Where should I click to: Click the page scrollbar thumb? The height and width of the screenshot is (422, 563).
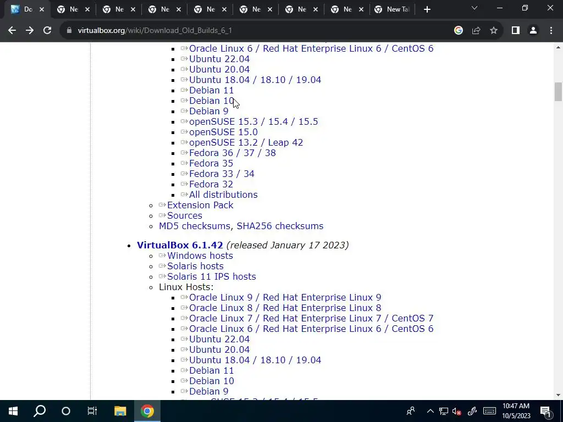pos(558,92)
